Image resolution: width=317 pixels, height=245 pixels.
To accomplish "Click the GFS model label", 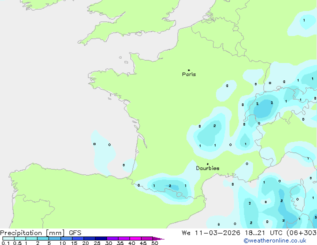I will pos(75,233).
